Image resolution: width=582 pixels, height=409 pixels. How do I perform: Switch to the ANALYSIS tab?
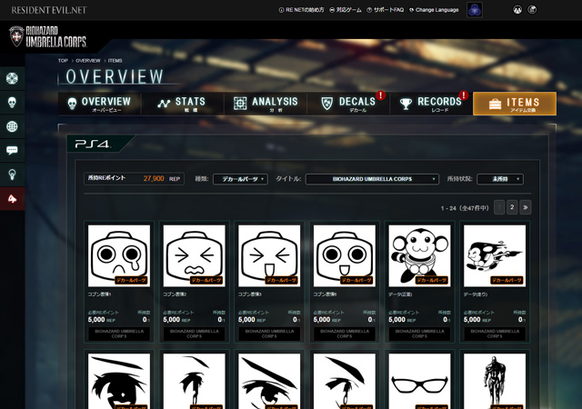(x=266, y=104)
